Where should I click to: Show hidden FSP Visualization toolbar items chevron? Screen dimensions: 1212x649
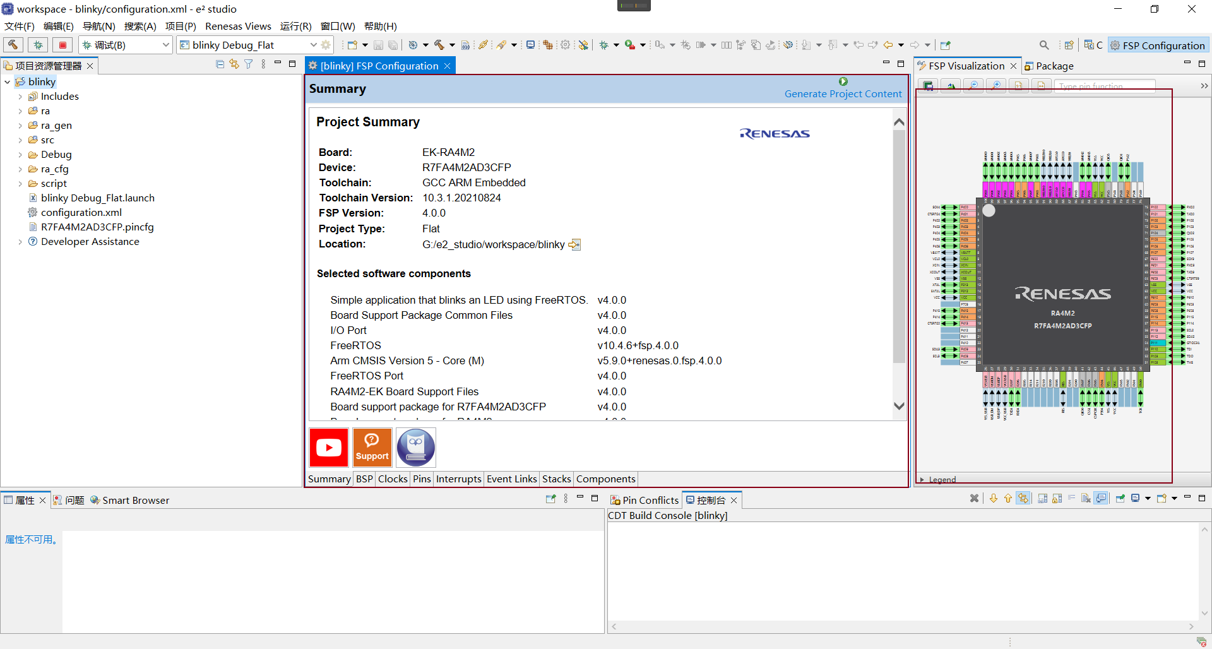[x=1204, y=86]
